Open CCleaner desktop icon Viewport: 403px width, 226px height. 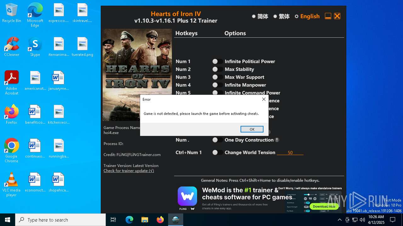pos(12,47)
